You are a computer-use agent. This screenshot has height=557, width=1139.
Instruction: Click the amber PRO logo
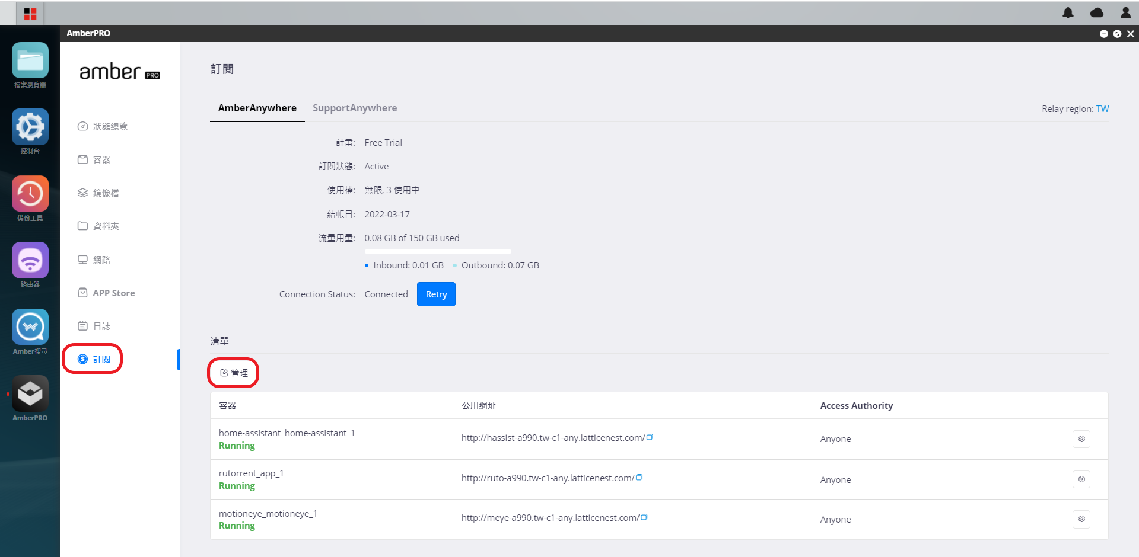(120, 72)
